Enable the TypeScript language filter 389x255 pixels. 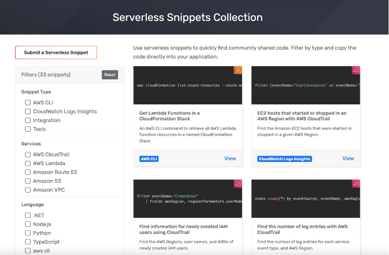28,242
